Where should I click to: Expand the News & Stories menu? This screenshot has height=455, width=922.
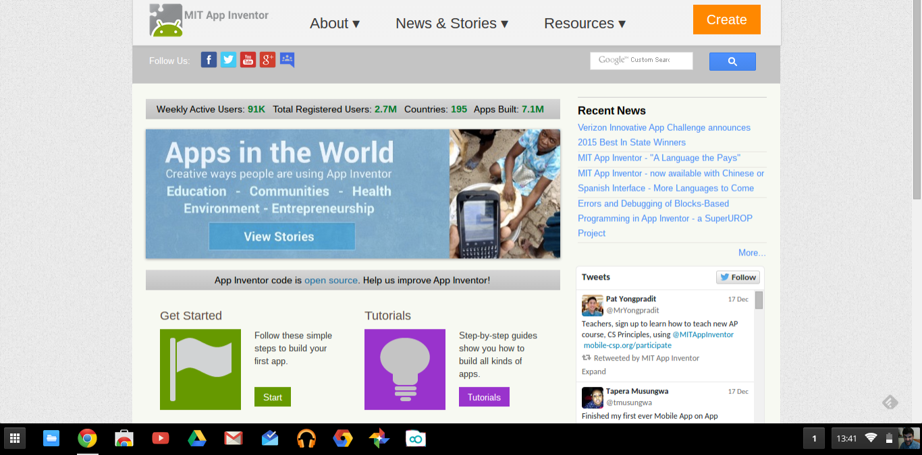pyautogui.click(x=452, y=23)
